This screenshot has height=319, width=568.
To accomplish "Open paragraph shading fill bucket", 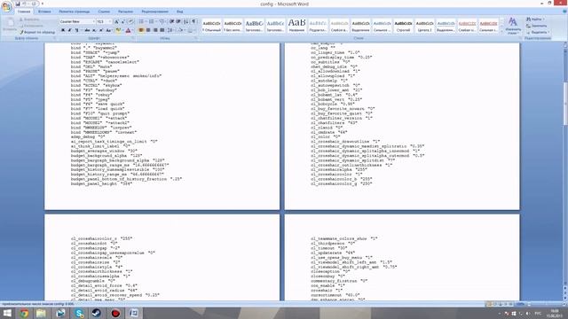I will (181, 30).
